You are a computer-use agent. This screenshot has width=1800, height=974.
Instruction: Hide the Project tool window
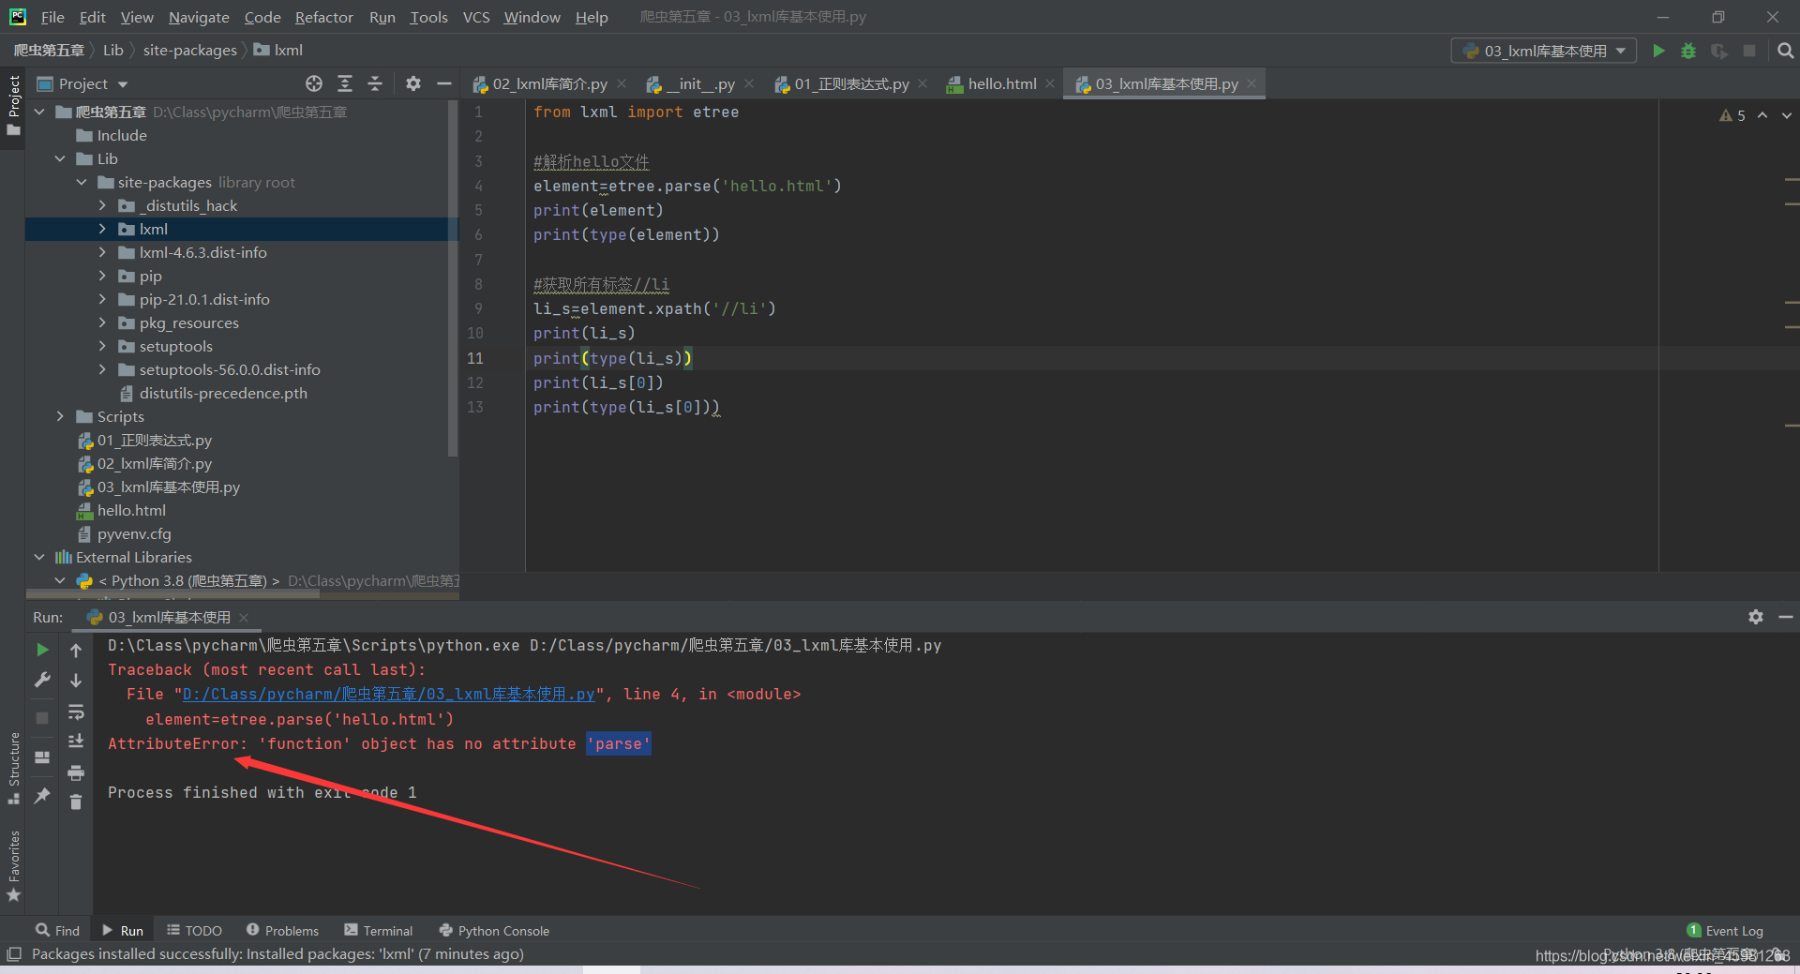(x=443, y=83)
